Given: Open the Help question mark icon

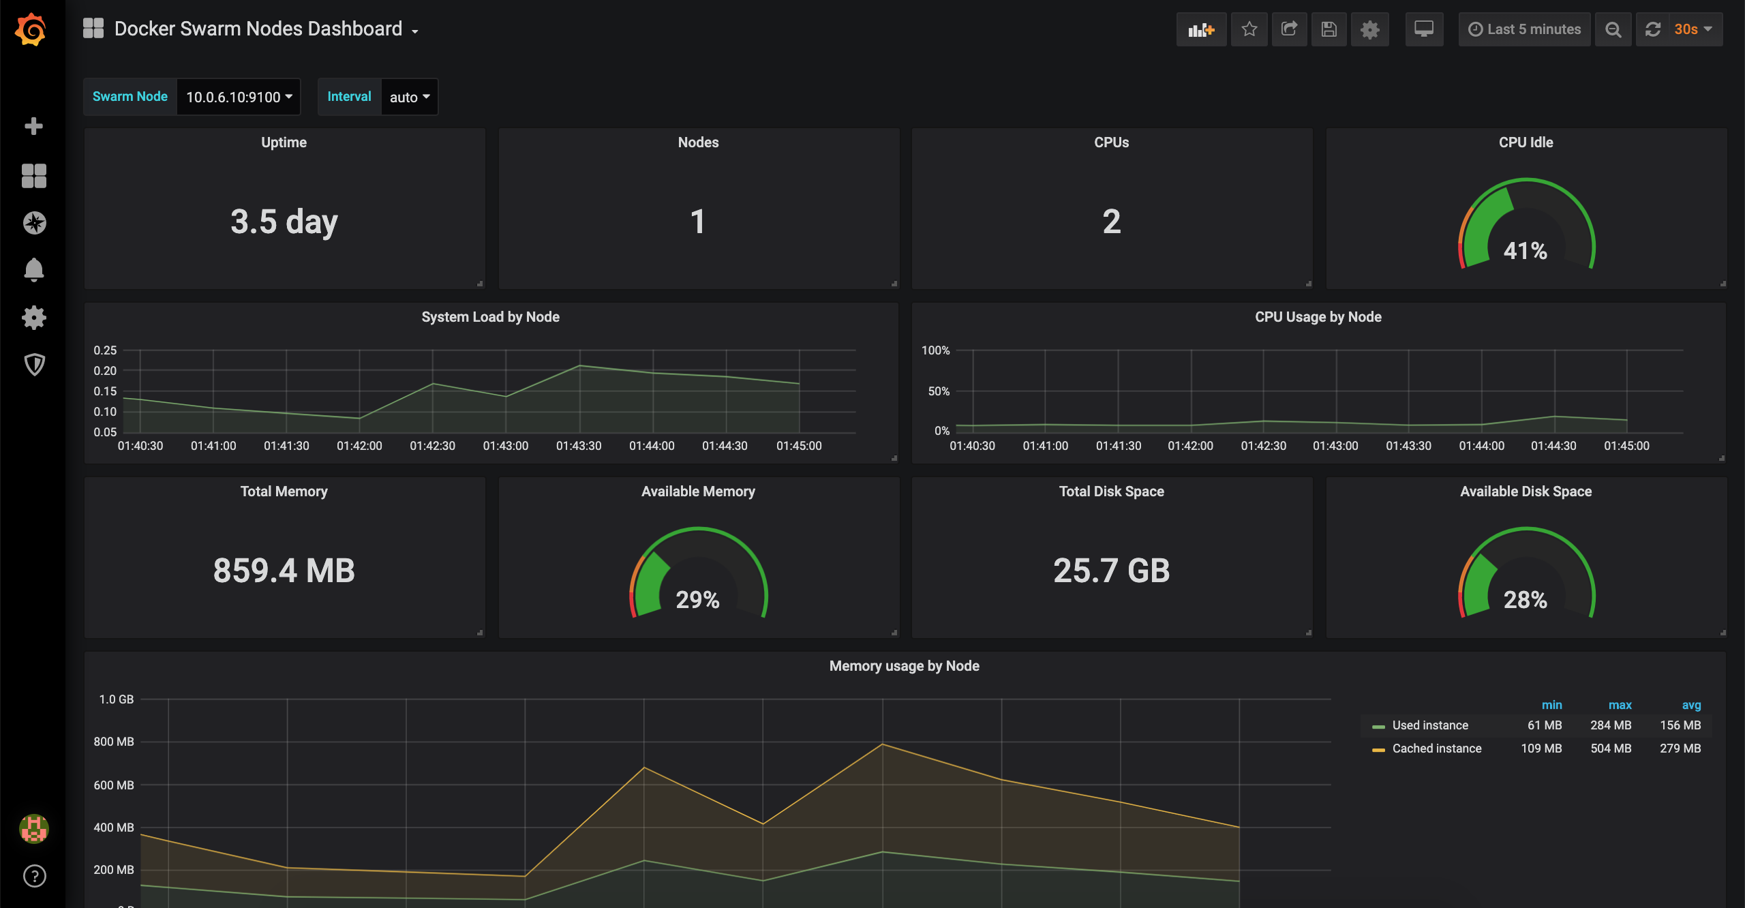Looking at the screenshot, I should coord(35,876).
